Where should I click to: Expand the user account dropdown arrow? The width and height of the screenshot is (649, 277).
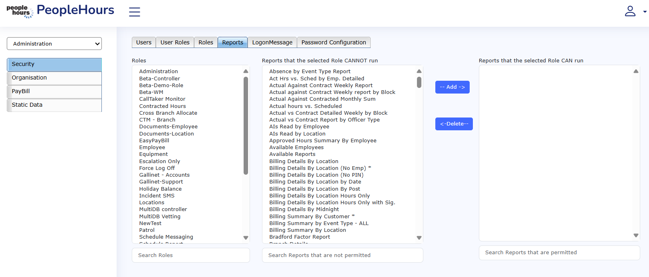645,12
